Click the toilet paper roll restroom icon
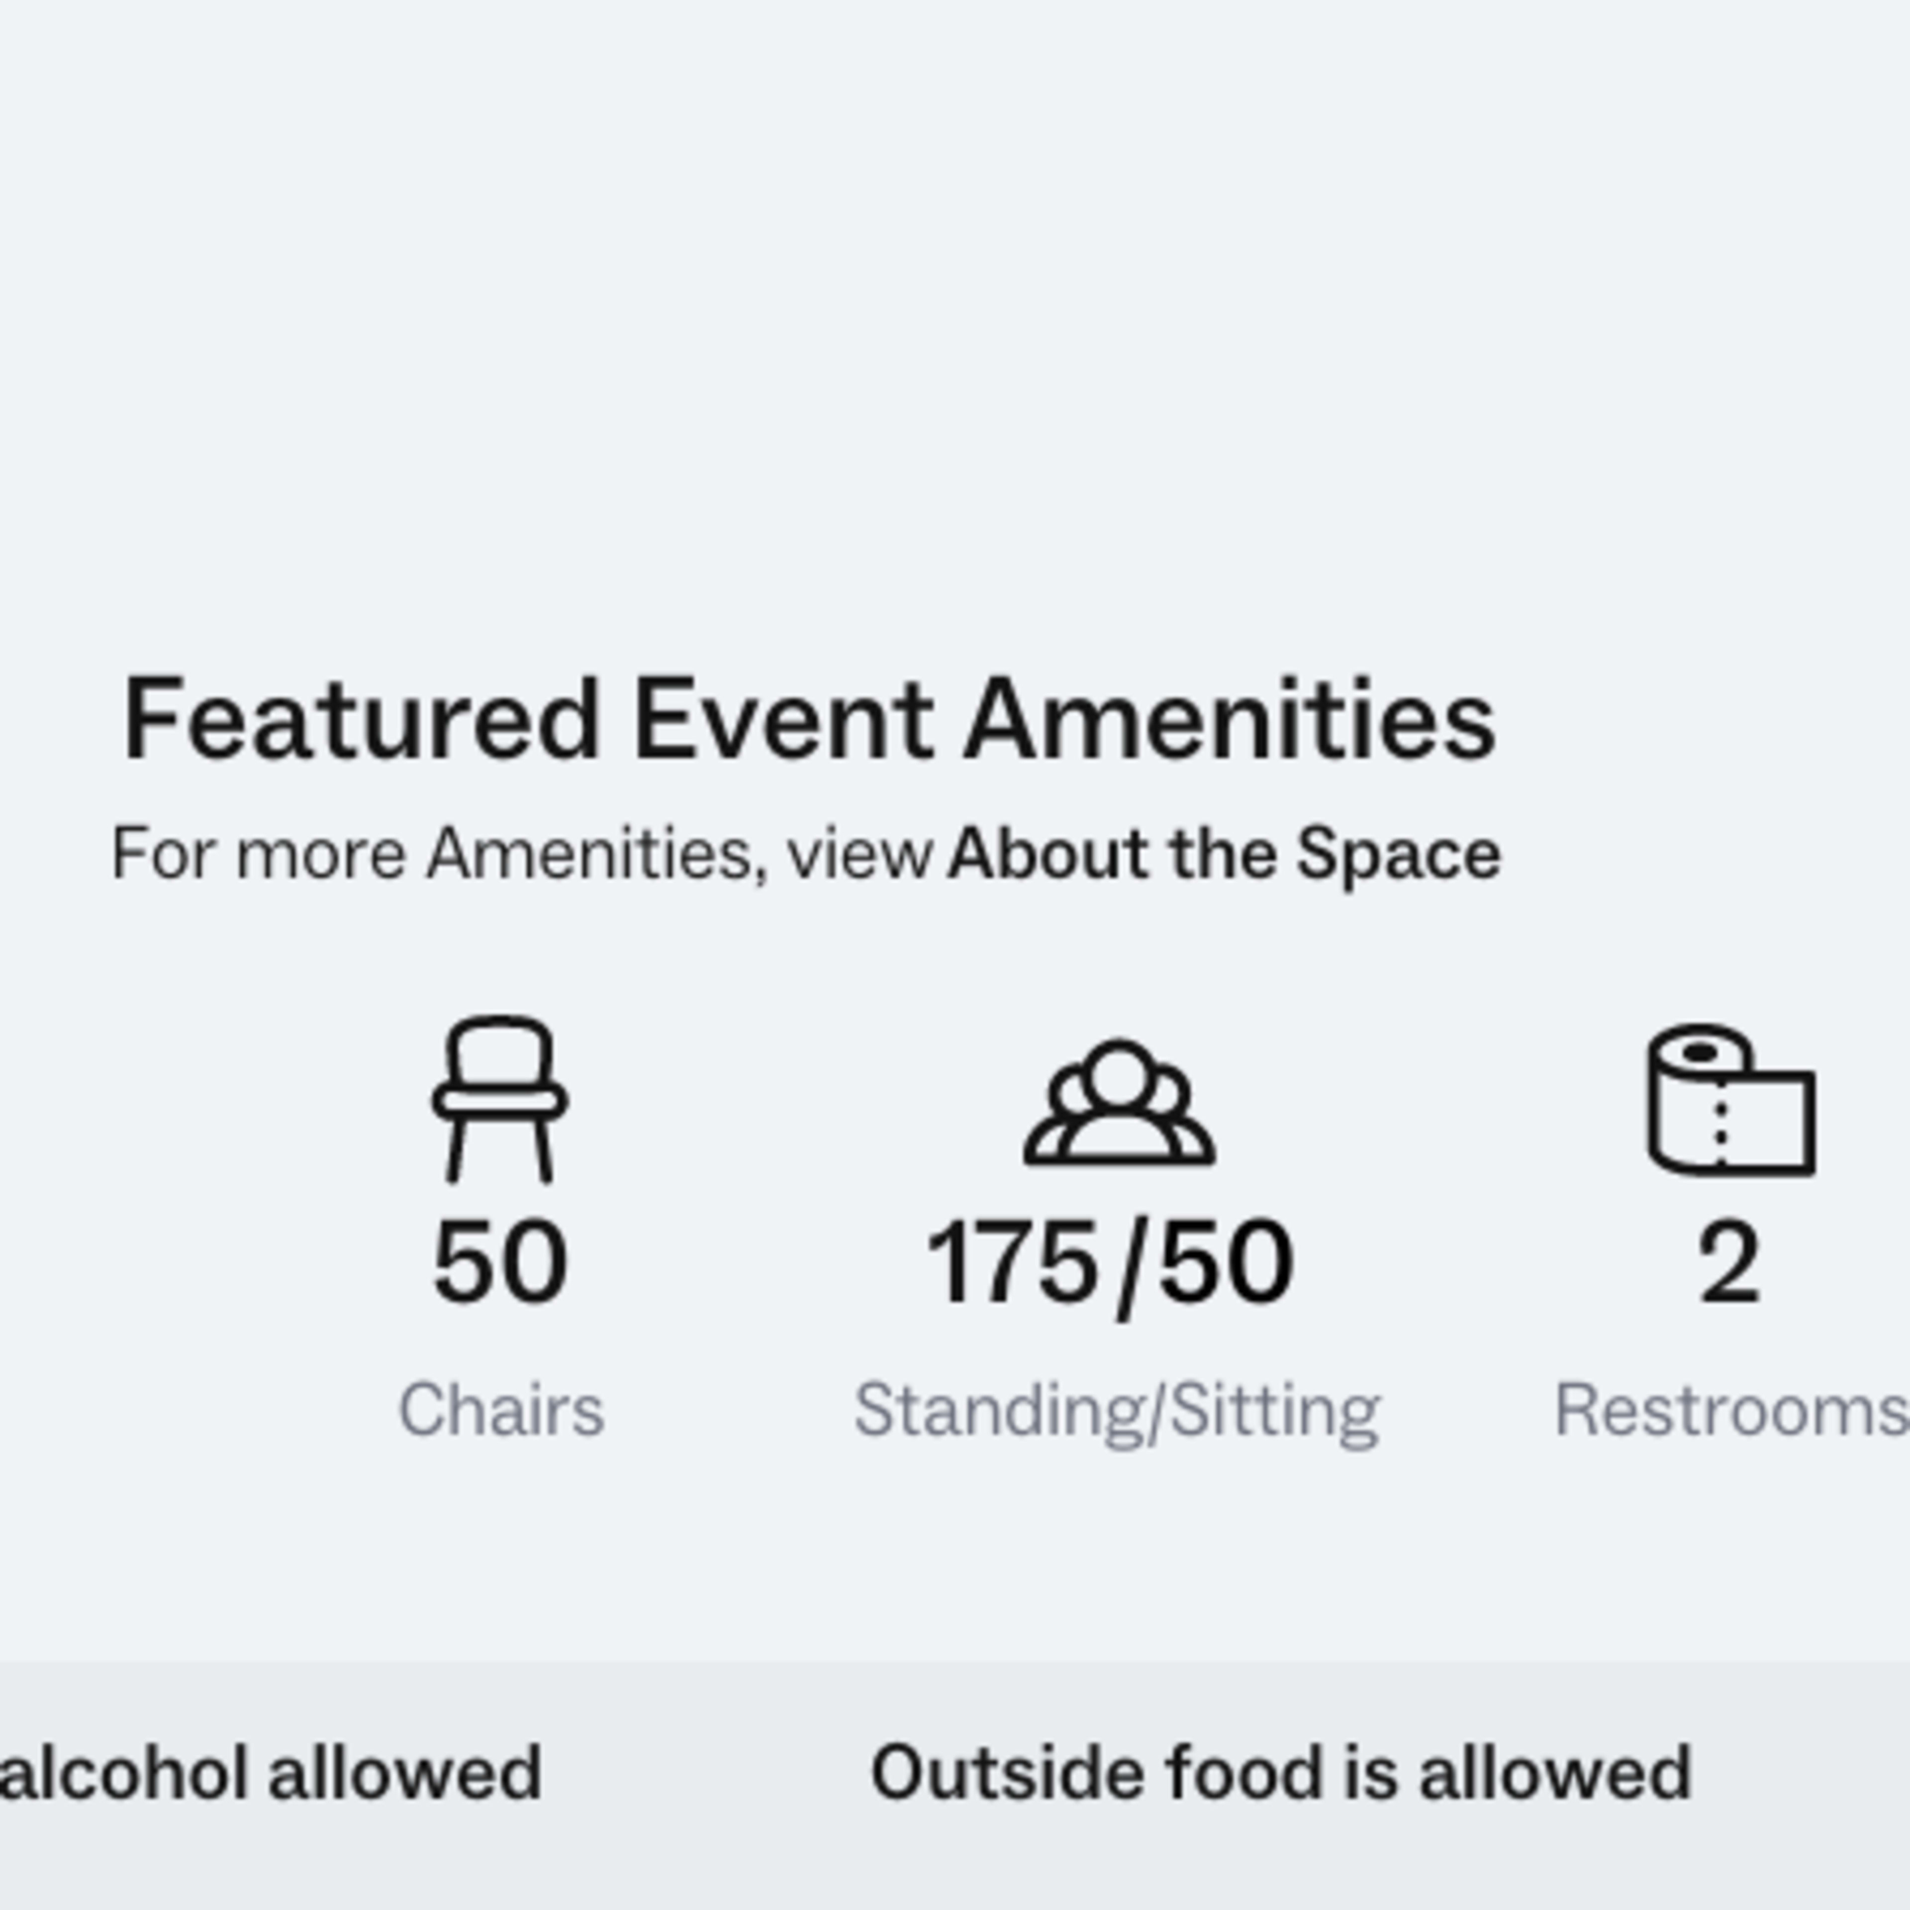This screenshot has width=1910, height=1910. pyautogui.click(x=1730, y=1100)
